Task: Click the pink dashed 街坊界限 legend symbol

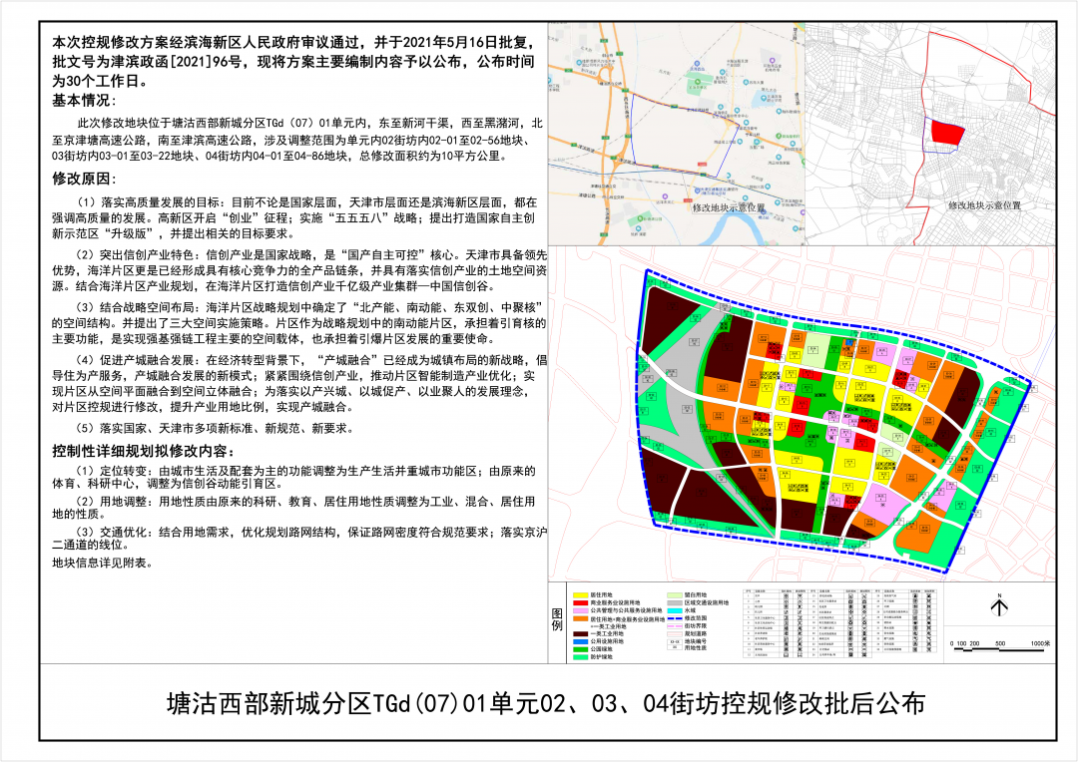Action: 675,626
